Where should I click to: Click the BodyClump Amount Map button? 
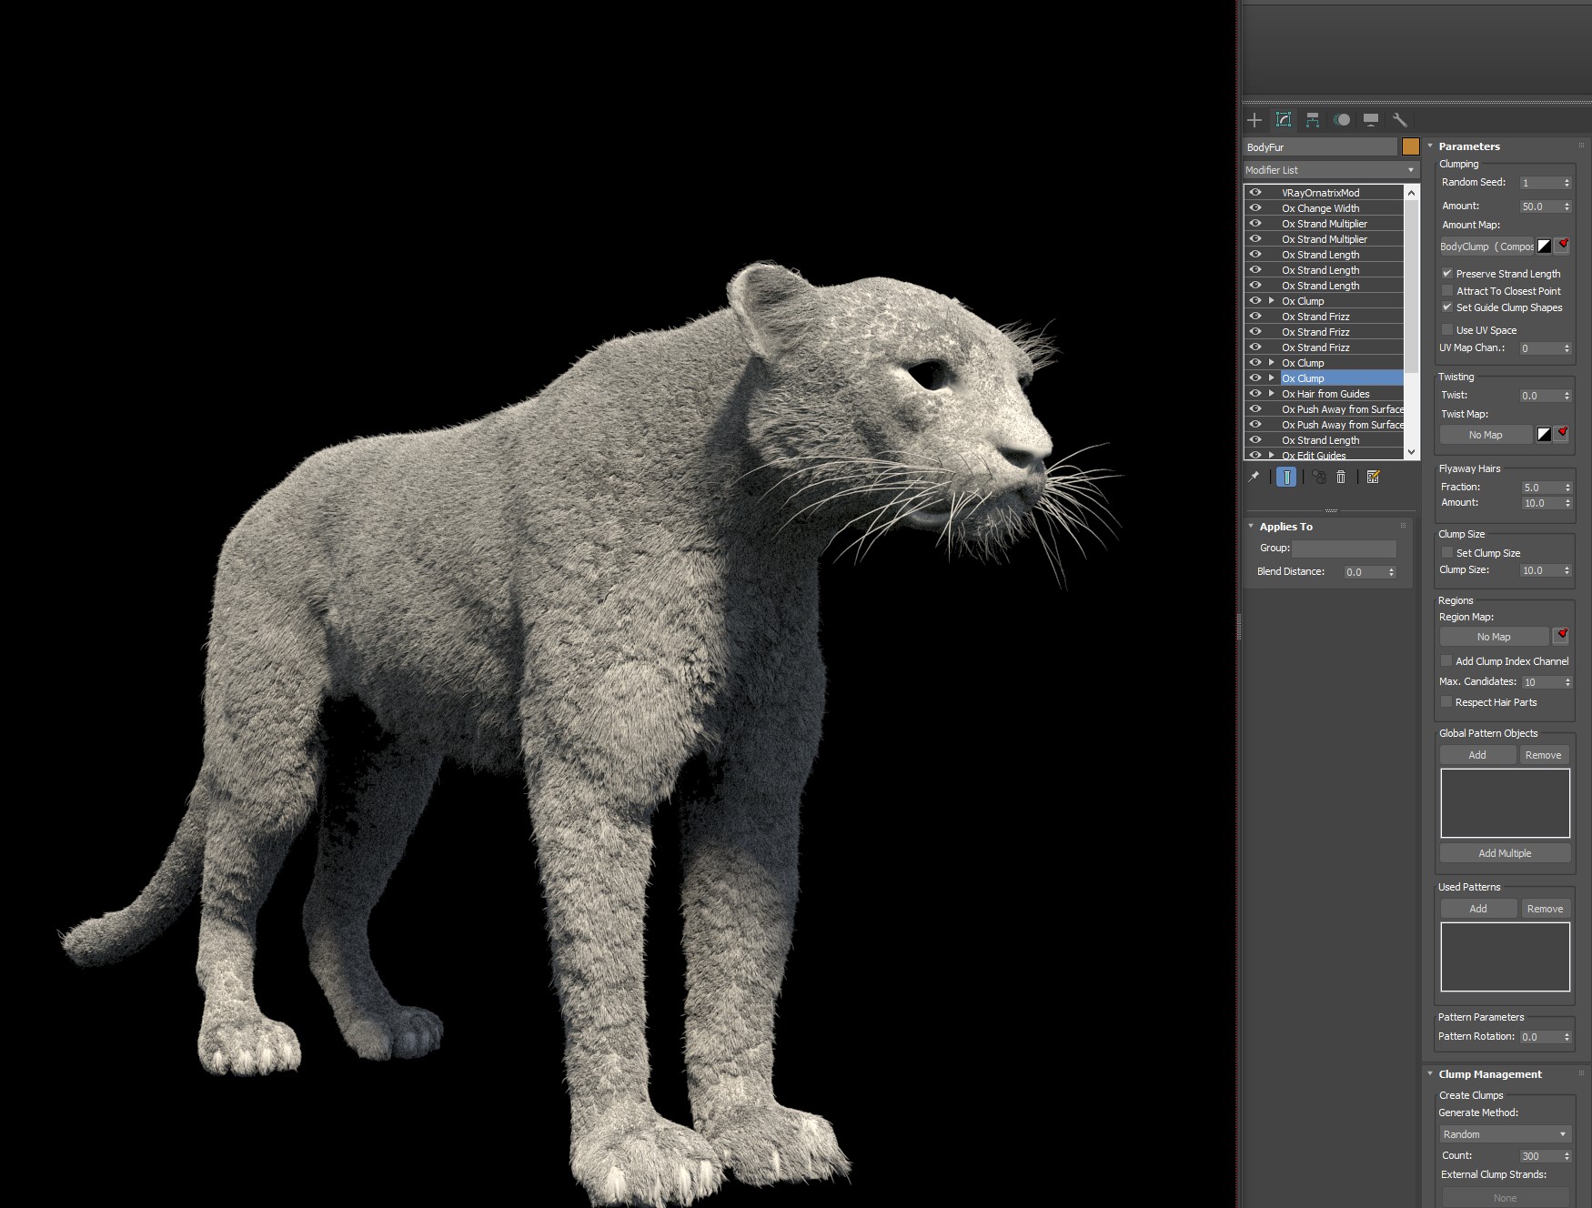click(x=1486, y=247)
